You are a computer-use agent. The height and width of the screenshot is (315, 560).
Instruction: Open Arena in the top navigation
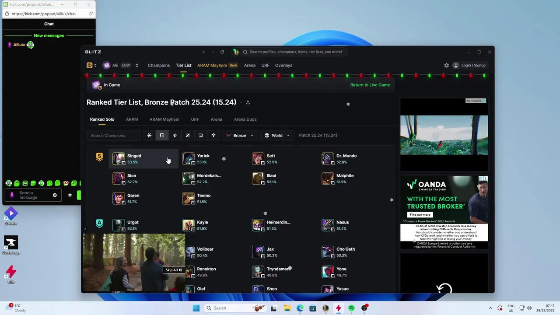coord(250,65)
